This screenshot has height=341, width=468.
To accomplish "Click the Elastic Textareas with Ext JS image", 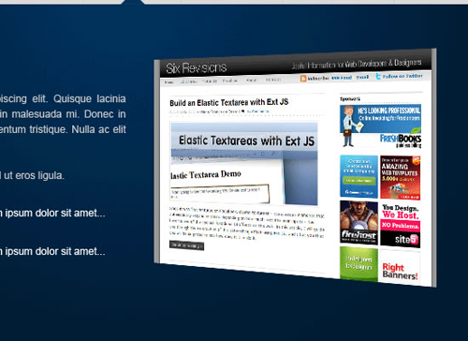I will [244, 164].
